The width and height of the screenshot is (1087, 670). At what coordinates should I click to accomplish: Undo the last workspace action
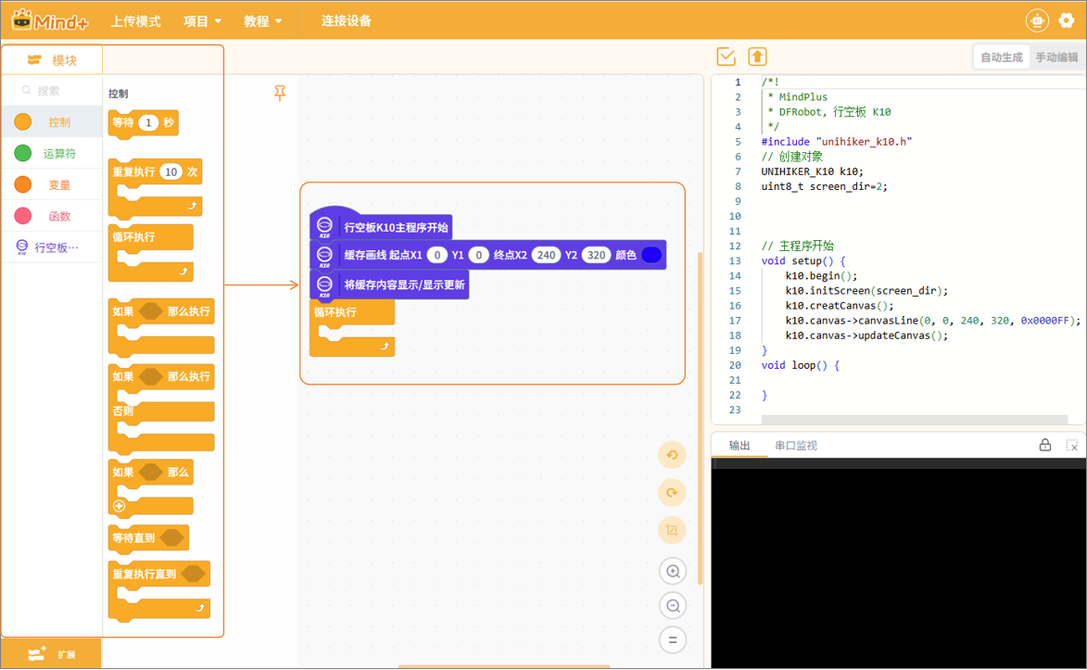point(673,455)
